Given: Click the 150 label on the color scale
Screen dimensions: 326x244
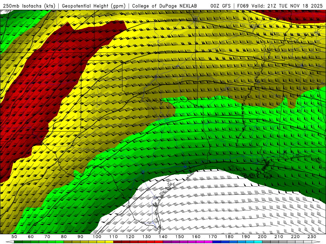Looking at the screenshot, I should [x=180, y=237].
